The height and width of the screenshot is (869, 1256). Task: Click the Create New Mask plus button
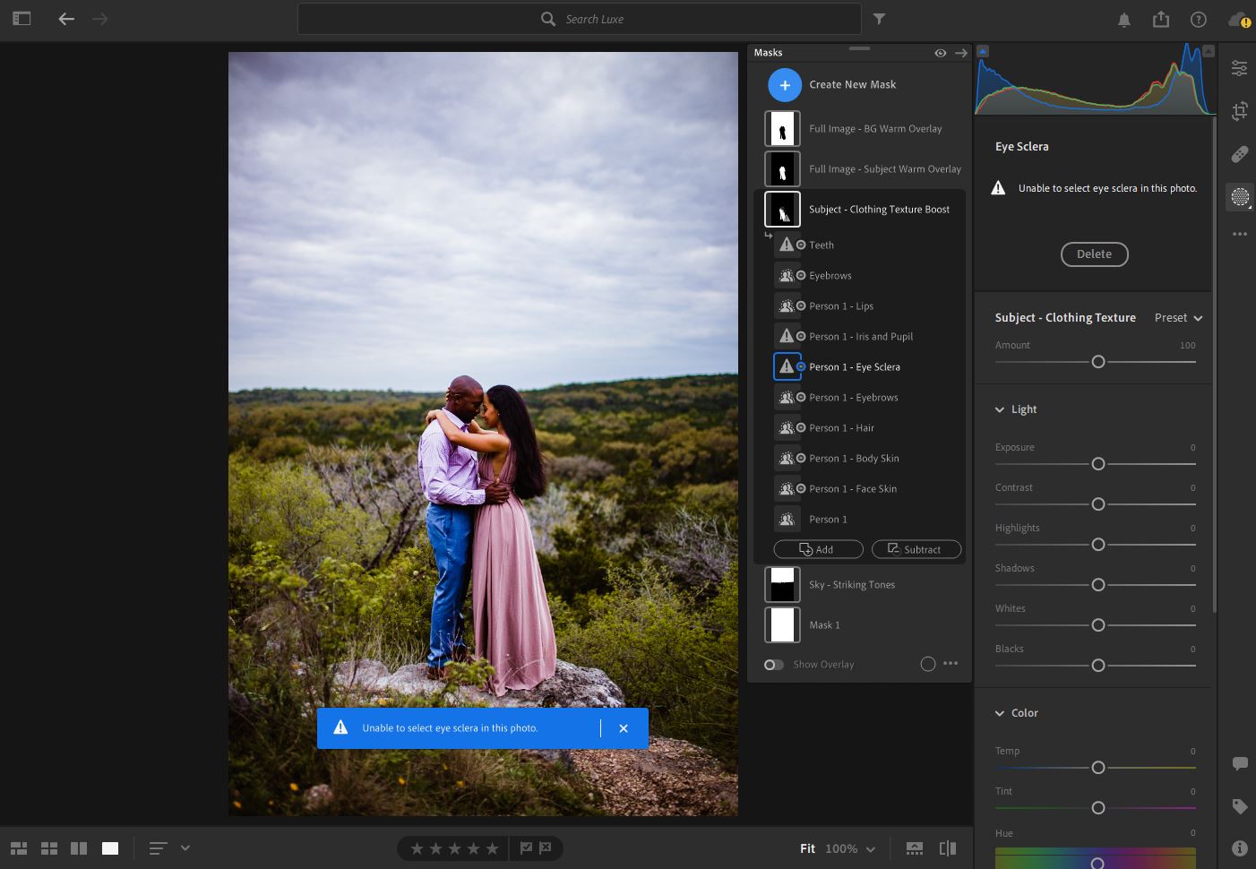(785, 85)
